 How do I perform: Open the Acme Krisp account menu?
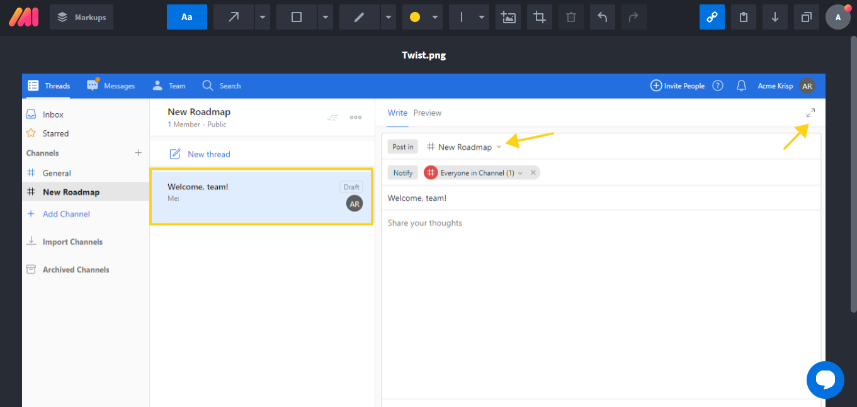pos(786,86)
